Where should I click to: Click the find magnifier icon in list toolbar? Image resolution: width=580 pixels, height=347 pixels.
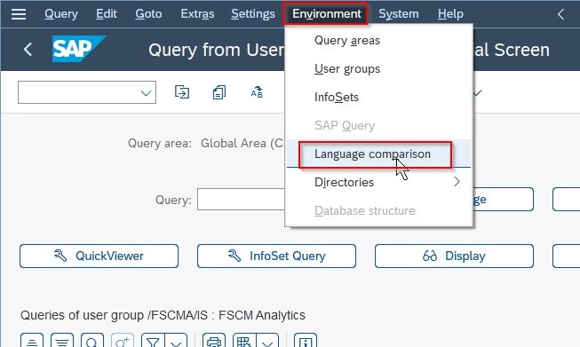click(x=91, y=341)
